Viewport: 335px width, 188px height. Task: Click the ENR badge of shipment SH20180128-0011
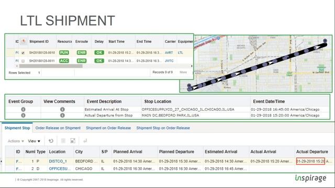[x=82, y=61]
